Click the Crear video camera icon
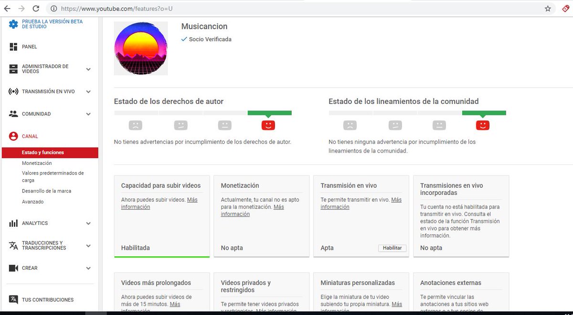 coord(13,268)
